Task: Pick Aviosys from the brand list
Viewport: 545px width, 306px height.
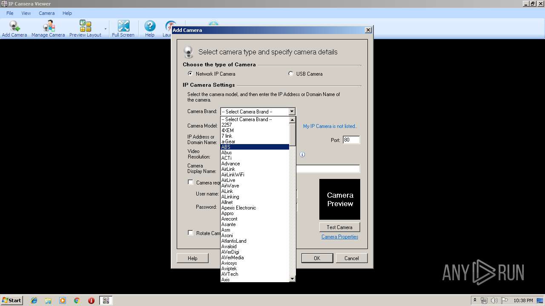Action: point(255,263)
